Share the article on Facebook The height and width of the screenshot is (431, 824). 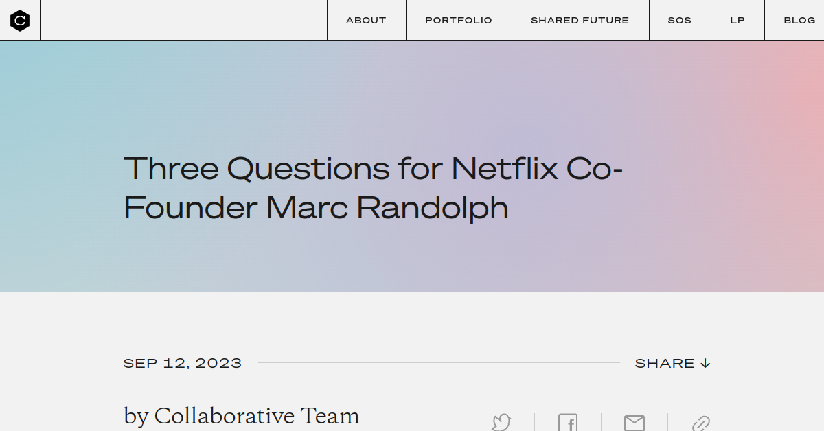[x=568, y=422]
